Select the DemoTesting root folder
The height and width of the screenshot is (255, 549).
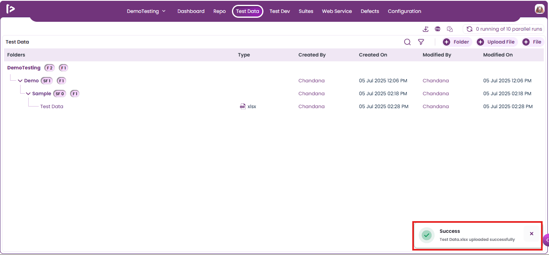pos(24,68)
